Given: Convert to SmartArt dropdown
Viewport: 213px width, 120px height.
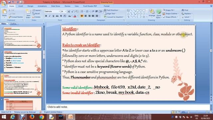Looking at the screenshot, I should coord(114,17).
